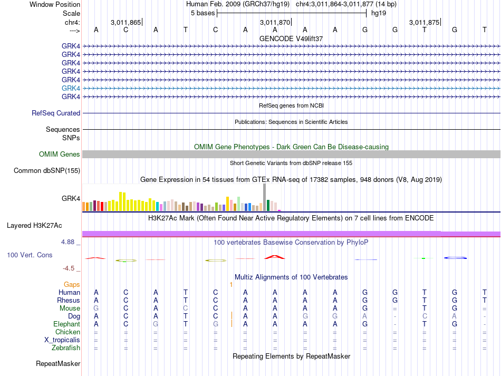Viewport: 501px width, 376px height.
Task: Click the Elephant alignment row label
Action: [x=67, y=324]
